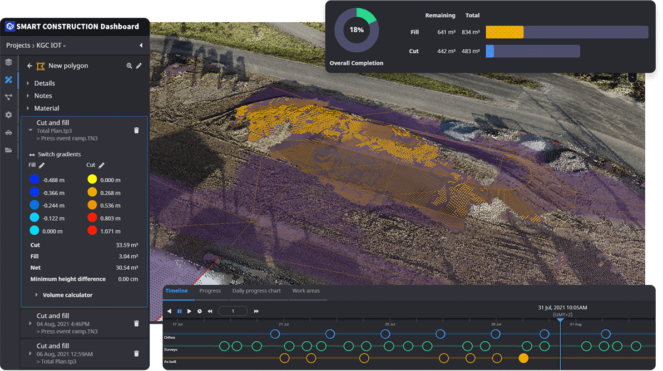Open the folder icon in sidebar
The width and height of the screenshot is (663, 371).
coord(8,150)
